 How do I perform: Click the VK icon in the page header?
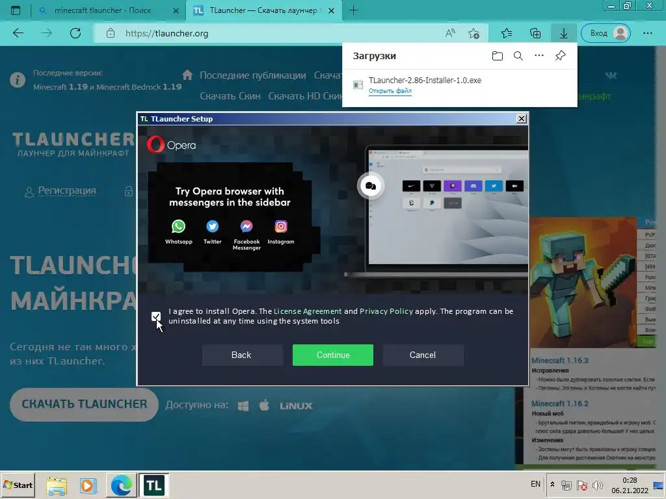pyautogui.click(x=611, y=75)
